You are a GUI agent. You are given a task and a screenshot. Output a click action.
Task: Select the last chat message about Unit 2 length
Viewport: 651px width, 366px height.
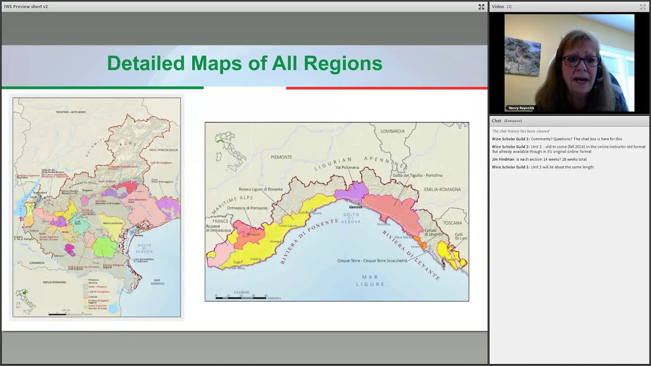543,167
